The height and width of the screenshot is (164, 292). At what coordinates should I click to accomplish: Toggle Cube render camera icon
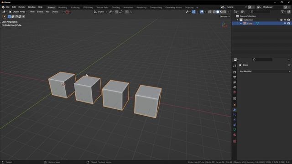coord(289,23)
